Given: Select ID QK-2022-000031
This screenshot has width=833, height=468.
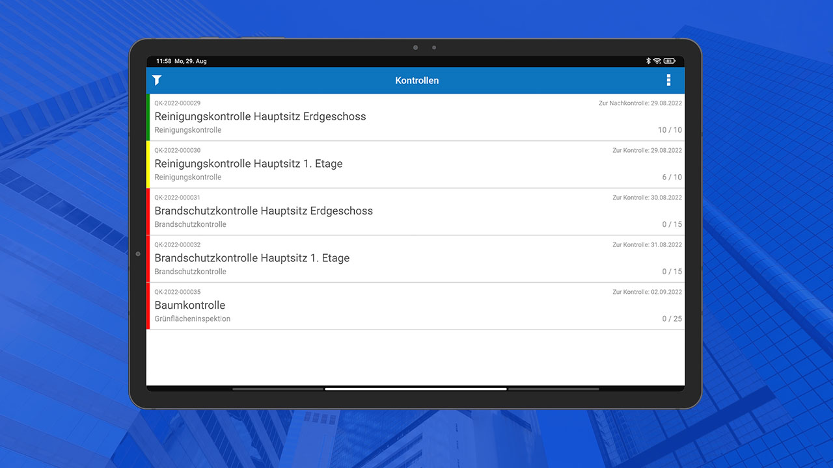Looking at the screenshot, I should [x=177, y=198].
